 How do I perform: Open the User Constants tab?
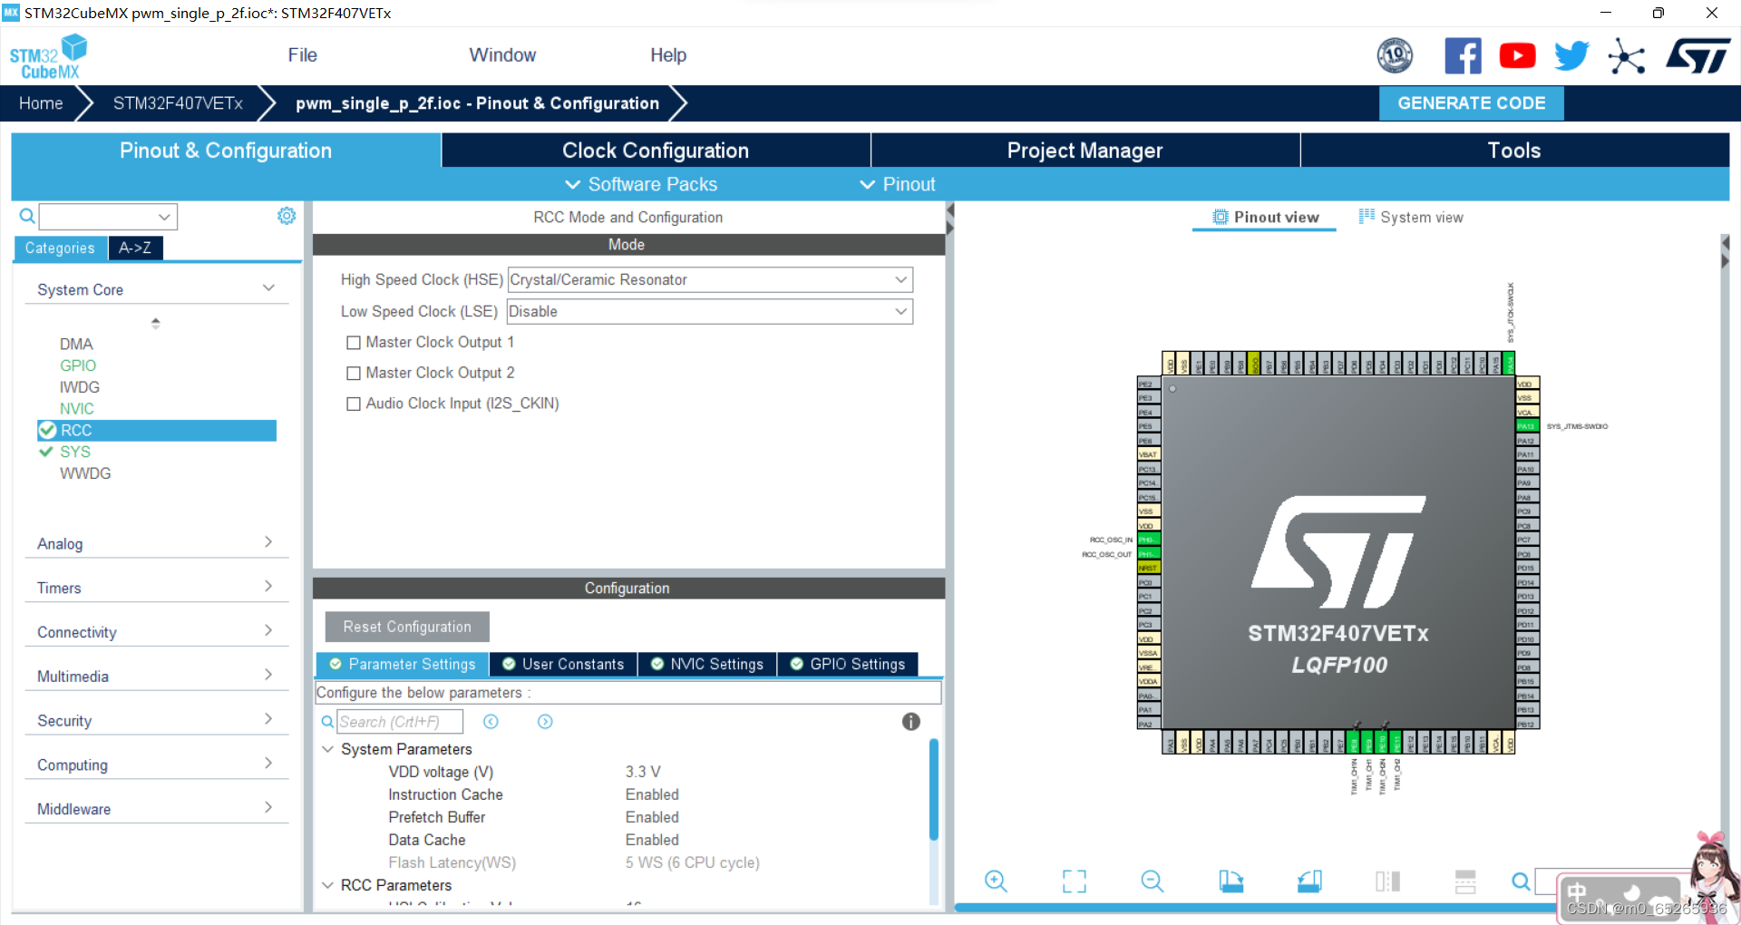tap(563, 665)
